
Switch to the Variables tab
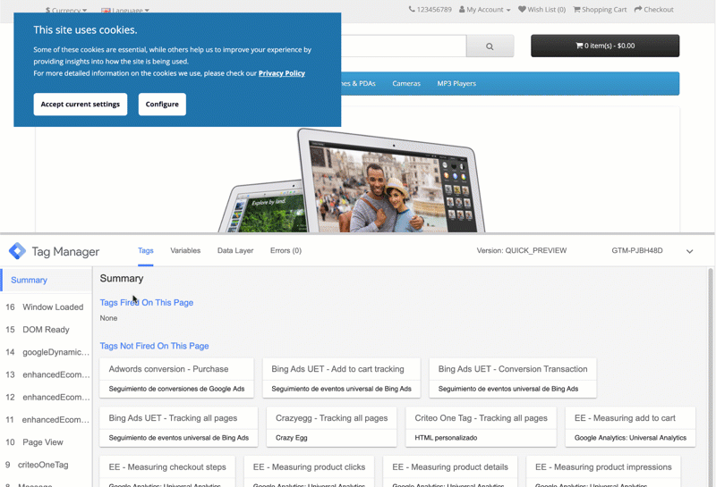tap(185, 251)
